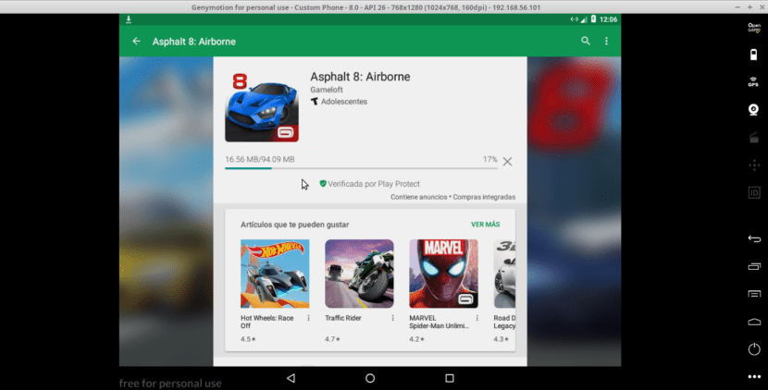This screenshot has width=768, height=390.
Task: Open the Genymotion GPS widget
Action: 753,81
